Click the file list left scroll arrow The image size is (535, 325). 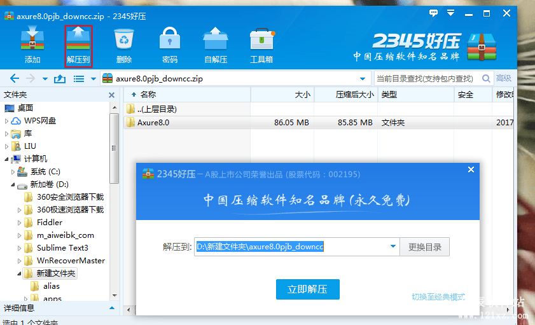point(129,310)
